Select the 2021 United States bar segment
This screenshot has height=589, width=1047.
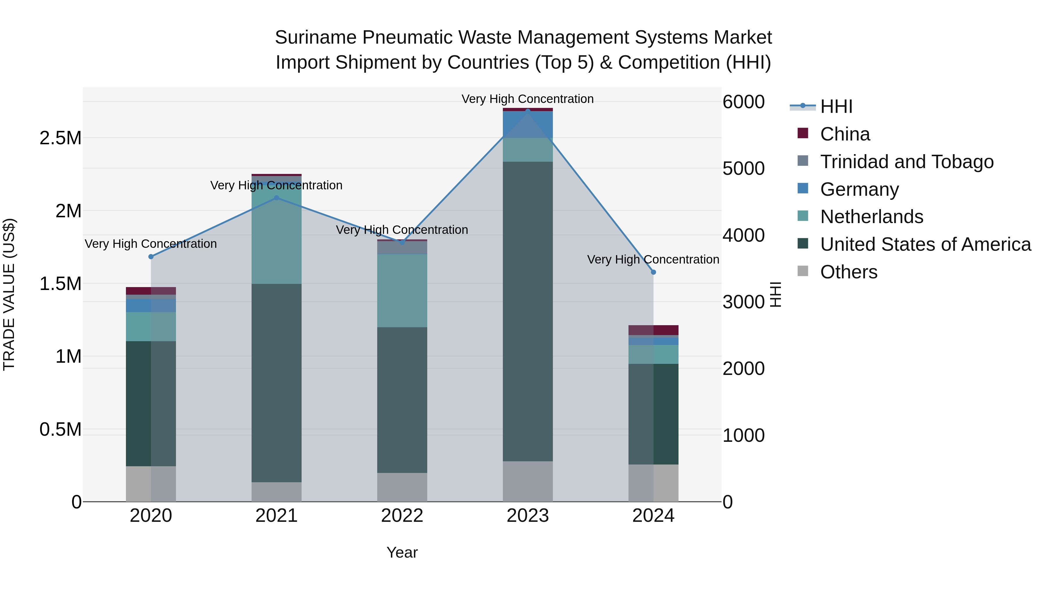pos(276,383)
